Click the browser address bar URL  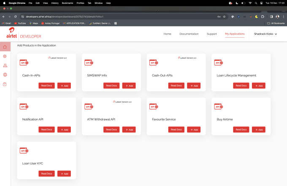[65, 16]
